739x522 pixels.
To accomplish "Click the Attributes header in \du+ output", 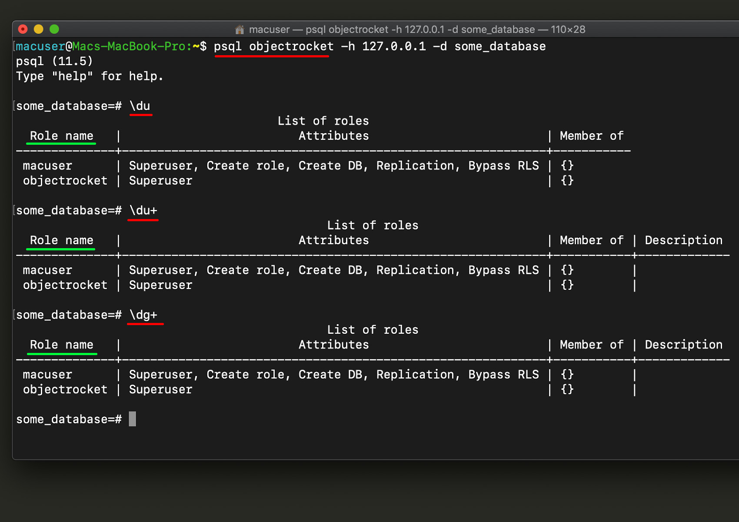I will coord(333,240).
